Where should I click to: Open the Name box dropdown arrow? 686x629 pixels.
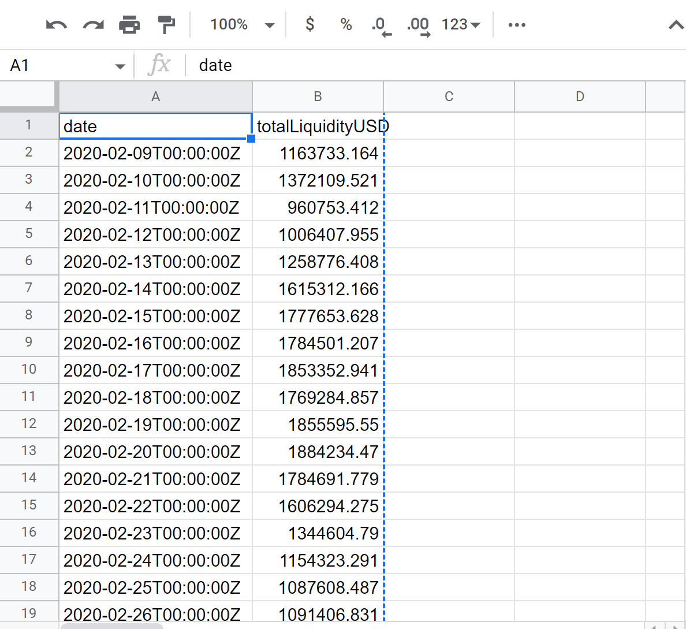[120, 66]
